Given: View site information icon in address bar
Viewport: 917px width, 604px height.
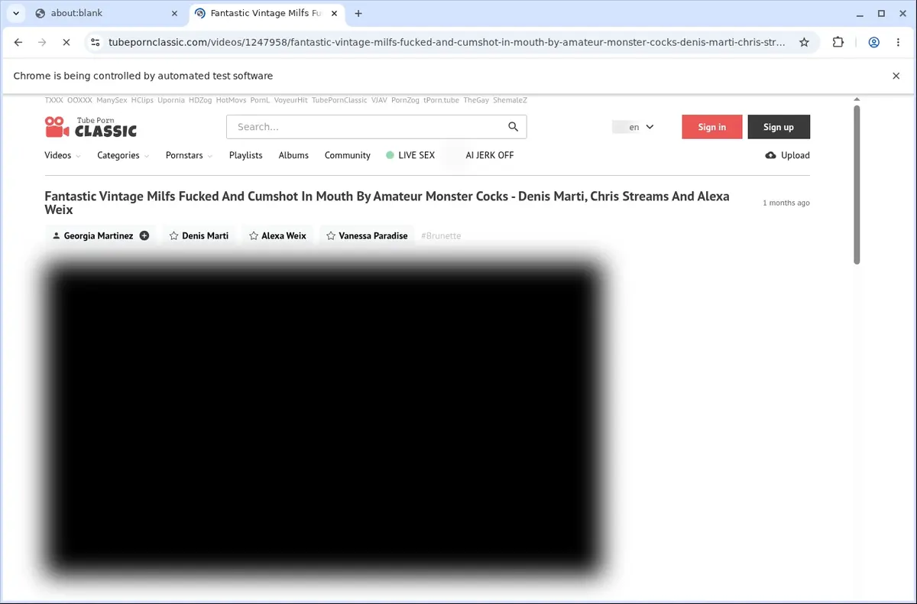Looking at the screenshot, I should click(95, 42).
